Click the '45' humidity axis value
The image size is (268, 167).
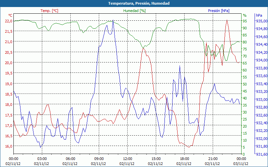coord(245,91)
